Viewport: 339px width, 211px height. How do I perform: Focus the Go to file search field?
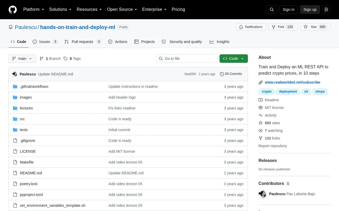point(187,59)
